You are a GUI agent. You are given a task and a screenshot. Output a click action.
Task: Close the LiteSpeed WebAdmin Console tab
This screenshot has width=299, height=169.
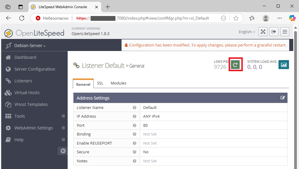click(96, 7)
